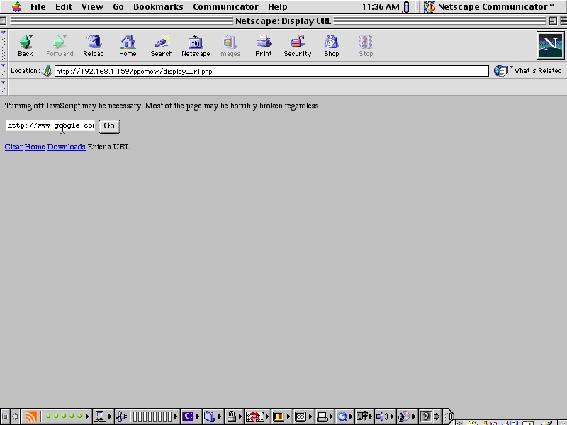Image resolution: width=567 pixels, height=425 pixels.
Task: Click the 11:36 AM menu bar clock
Action: [381, 6]
